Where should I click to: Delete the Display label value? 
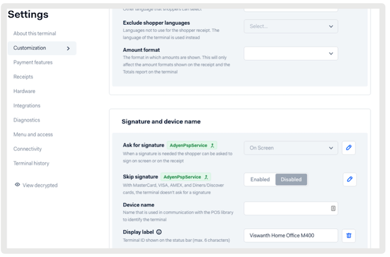click(x=348, y=236)
